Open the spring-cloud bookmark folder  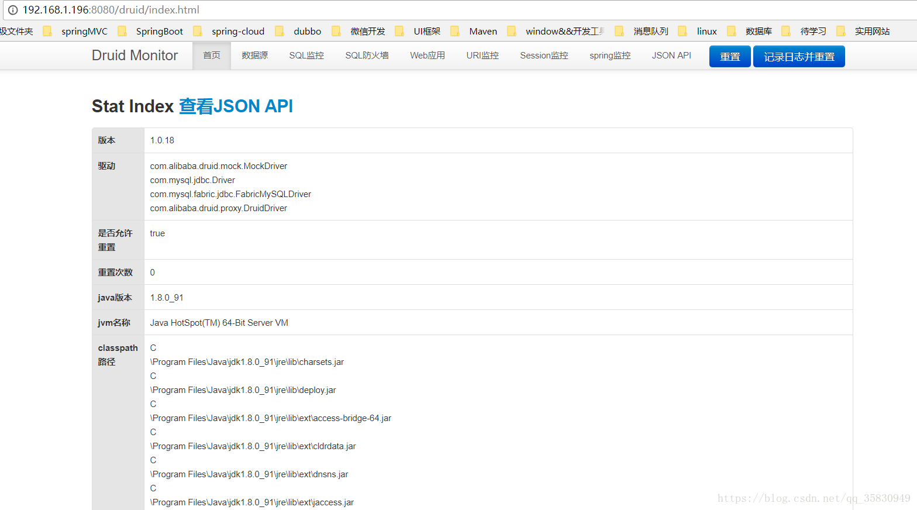pos(229,31)
